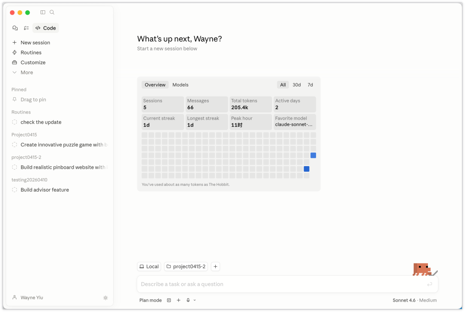Screen dimensions: 465x312
Task: Toggle the light/dark theme sun icon
Action: [x=105, y=298]
